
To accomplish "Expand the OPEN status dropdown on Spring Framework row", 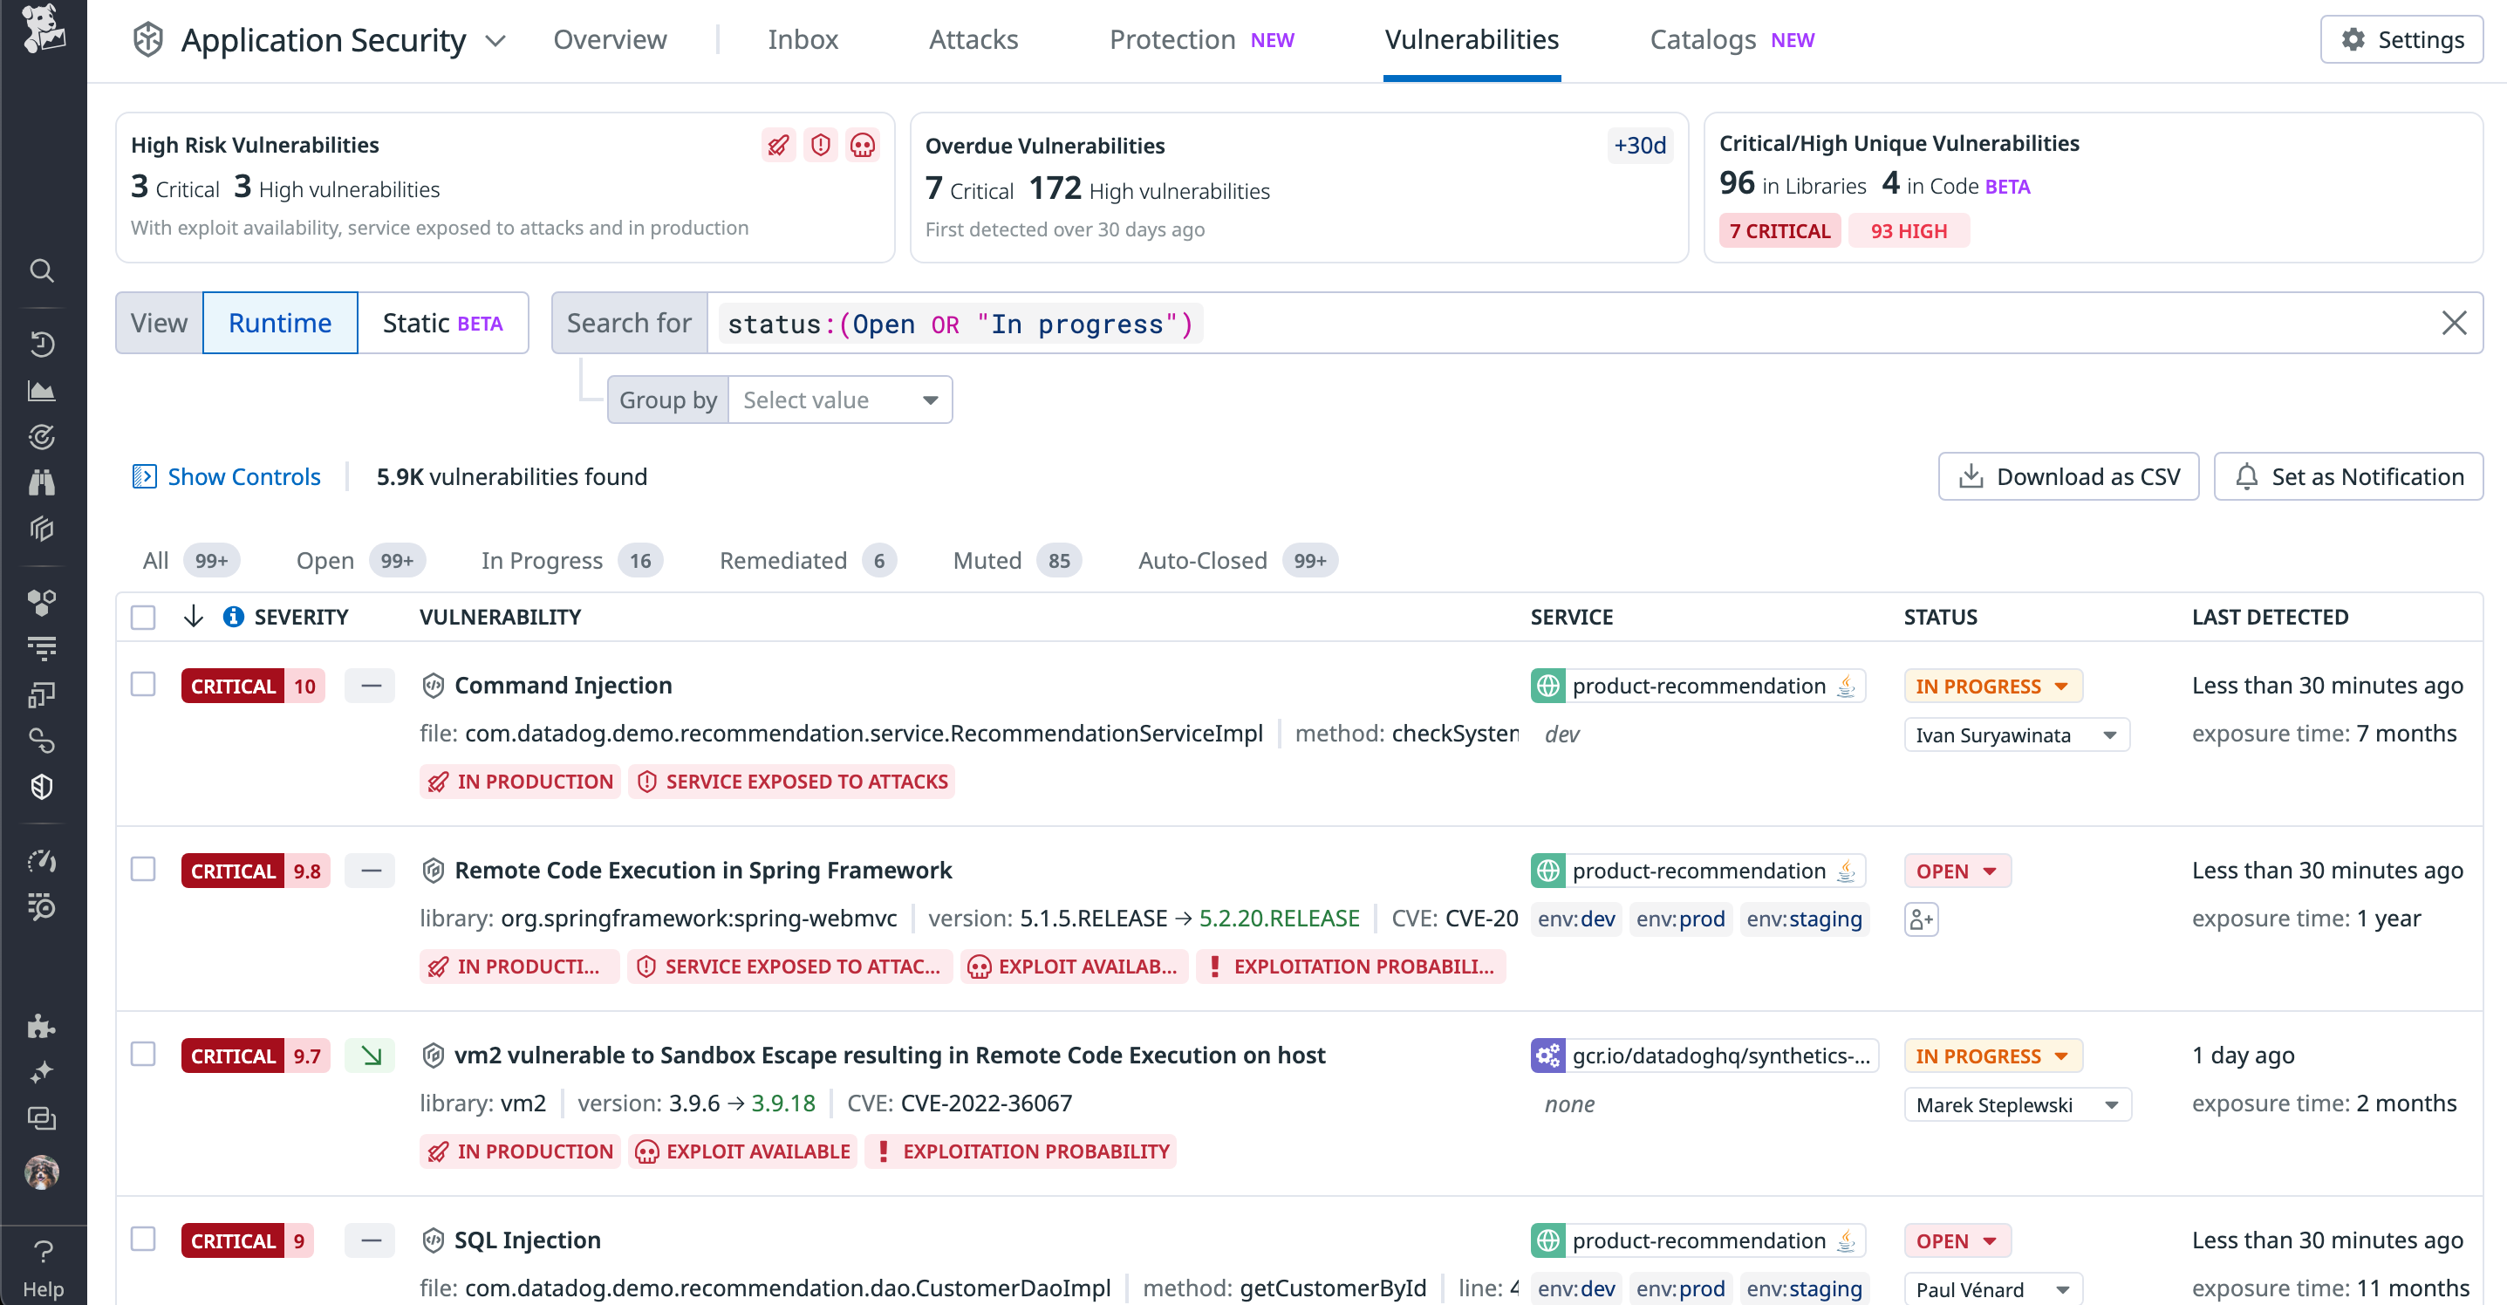I will (1957, 870).
